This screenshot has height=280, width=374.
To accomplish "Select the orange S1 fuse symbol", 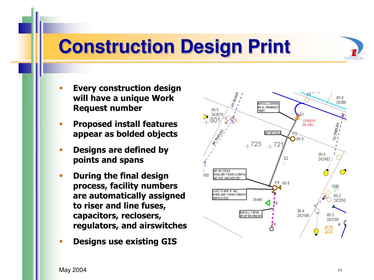I will click(297, 117).
